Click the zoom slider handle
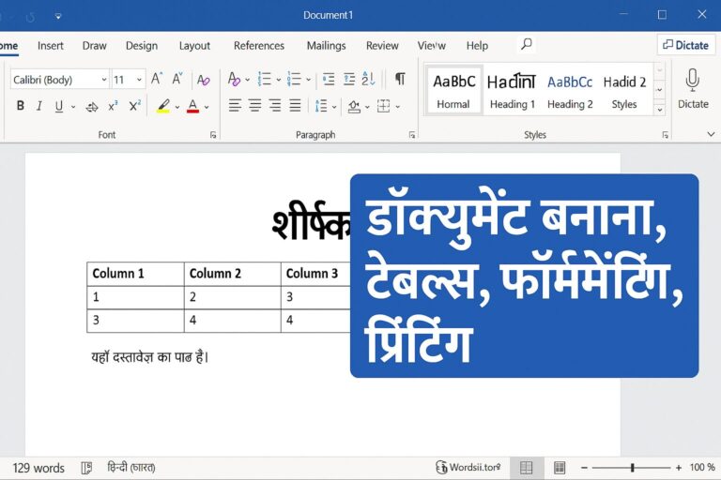Image resolution: width=721 pixels, height=480 pixels. coord(633,468)
